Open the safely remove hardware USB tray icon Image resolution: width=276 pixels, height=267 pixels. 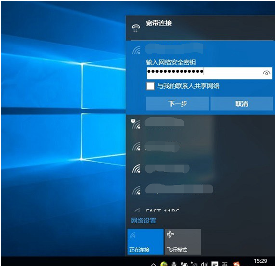[x=174, y=264]
